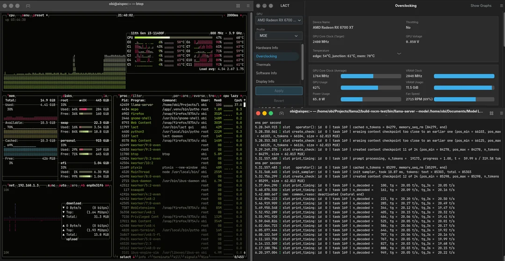The height and width of the screenshot is (261, 505).
Task: Open Software Info section in LACT
Action: pos(267,73)
